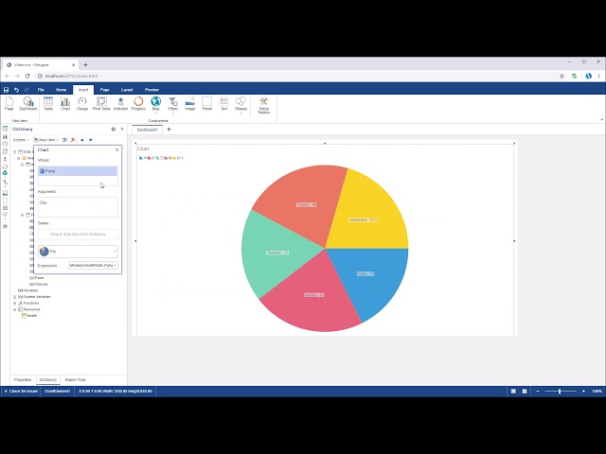The image size is (606, 454).
Task: Insert a new Page from the ribbon
Action: coord(9,104)
